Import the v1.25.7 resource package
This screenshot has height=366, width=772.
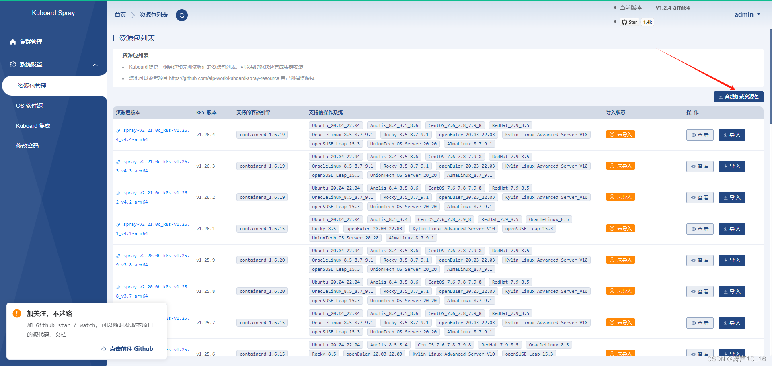pos(732,323)
